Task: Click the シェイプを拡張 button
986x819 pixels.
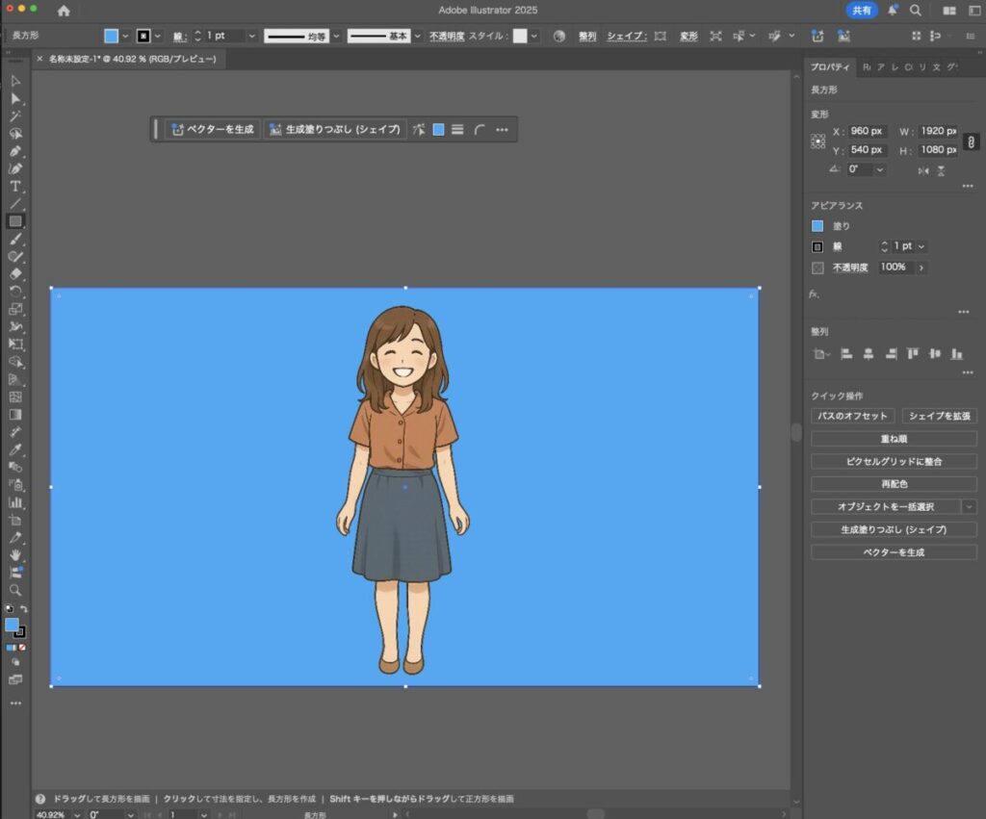Action: (x=940, y=416)
